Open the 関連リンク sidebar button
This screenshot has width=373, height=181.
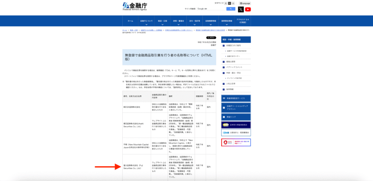coord(236,117)
